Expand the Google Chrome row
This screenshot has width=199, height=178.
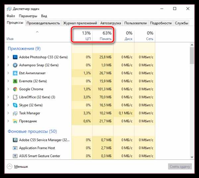click(x=8, y=89)
